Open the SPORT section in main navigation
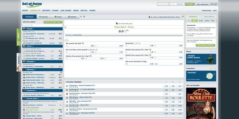239x119 pixels. pos(25,11)
